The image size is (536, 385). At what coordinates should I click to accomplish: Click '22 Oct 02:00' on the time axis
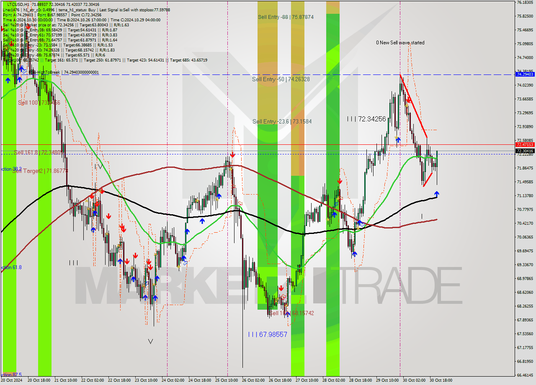coord(92,380)
